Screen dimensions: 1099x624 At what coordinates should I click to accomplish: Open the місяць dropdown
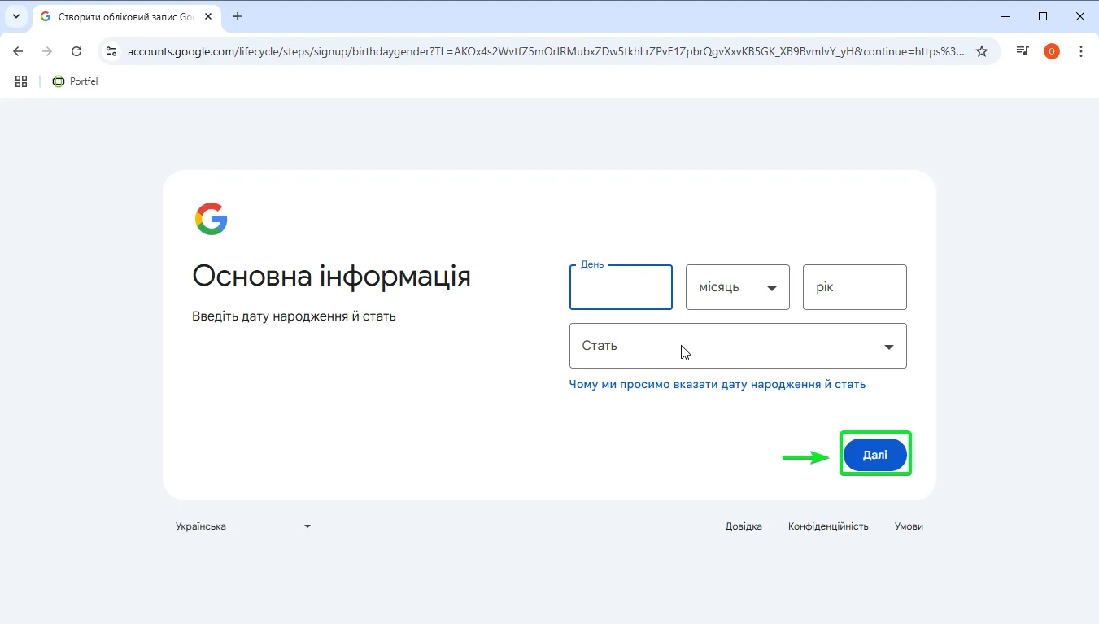(x=738, y=287)
